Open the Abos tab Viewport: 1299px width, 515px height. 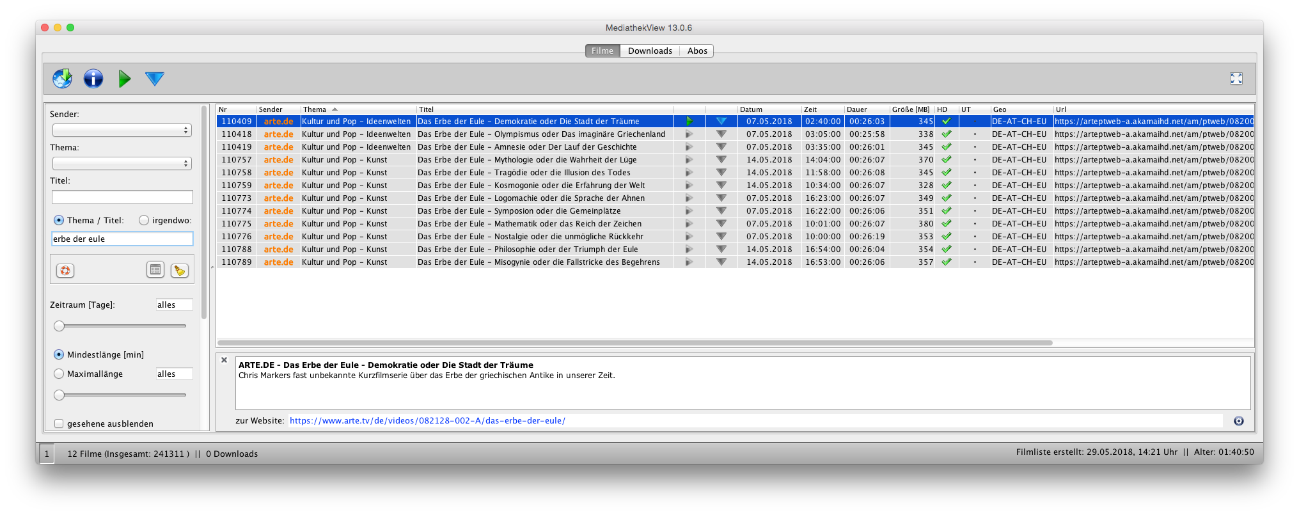click(x=697, y=51)
